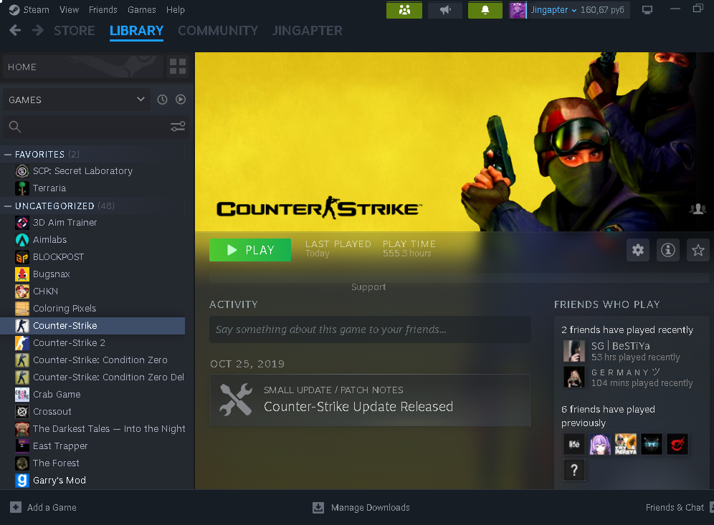Open the account name Jingapter dropdown

(x=553, y=10)
